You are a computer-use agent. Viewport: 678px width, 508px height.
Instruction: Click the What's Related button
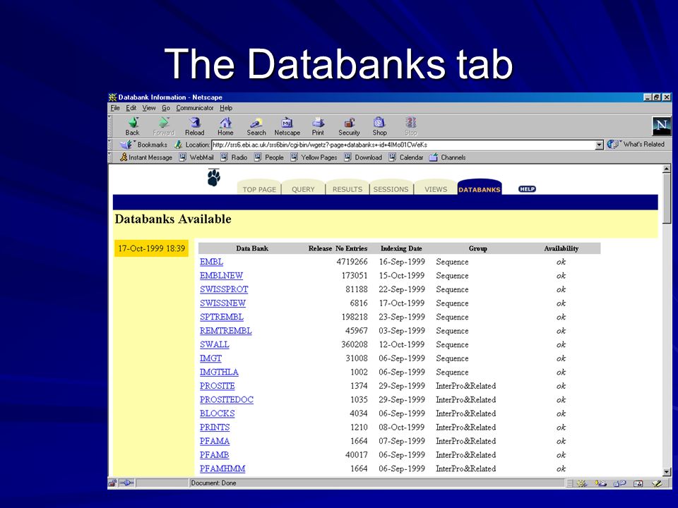click(x=636, y=144)
